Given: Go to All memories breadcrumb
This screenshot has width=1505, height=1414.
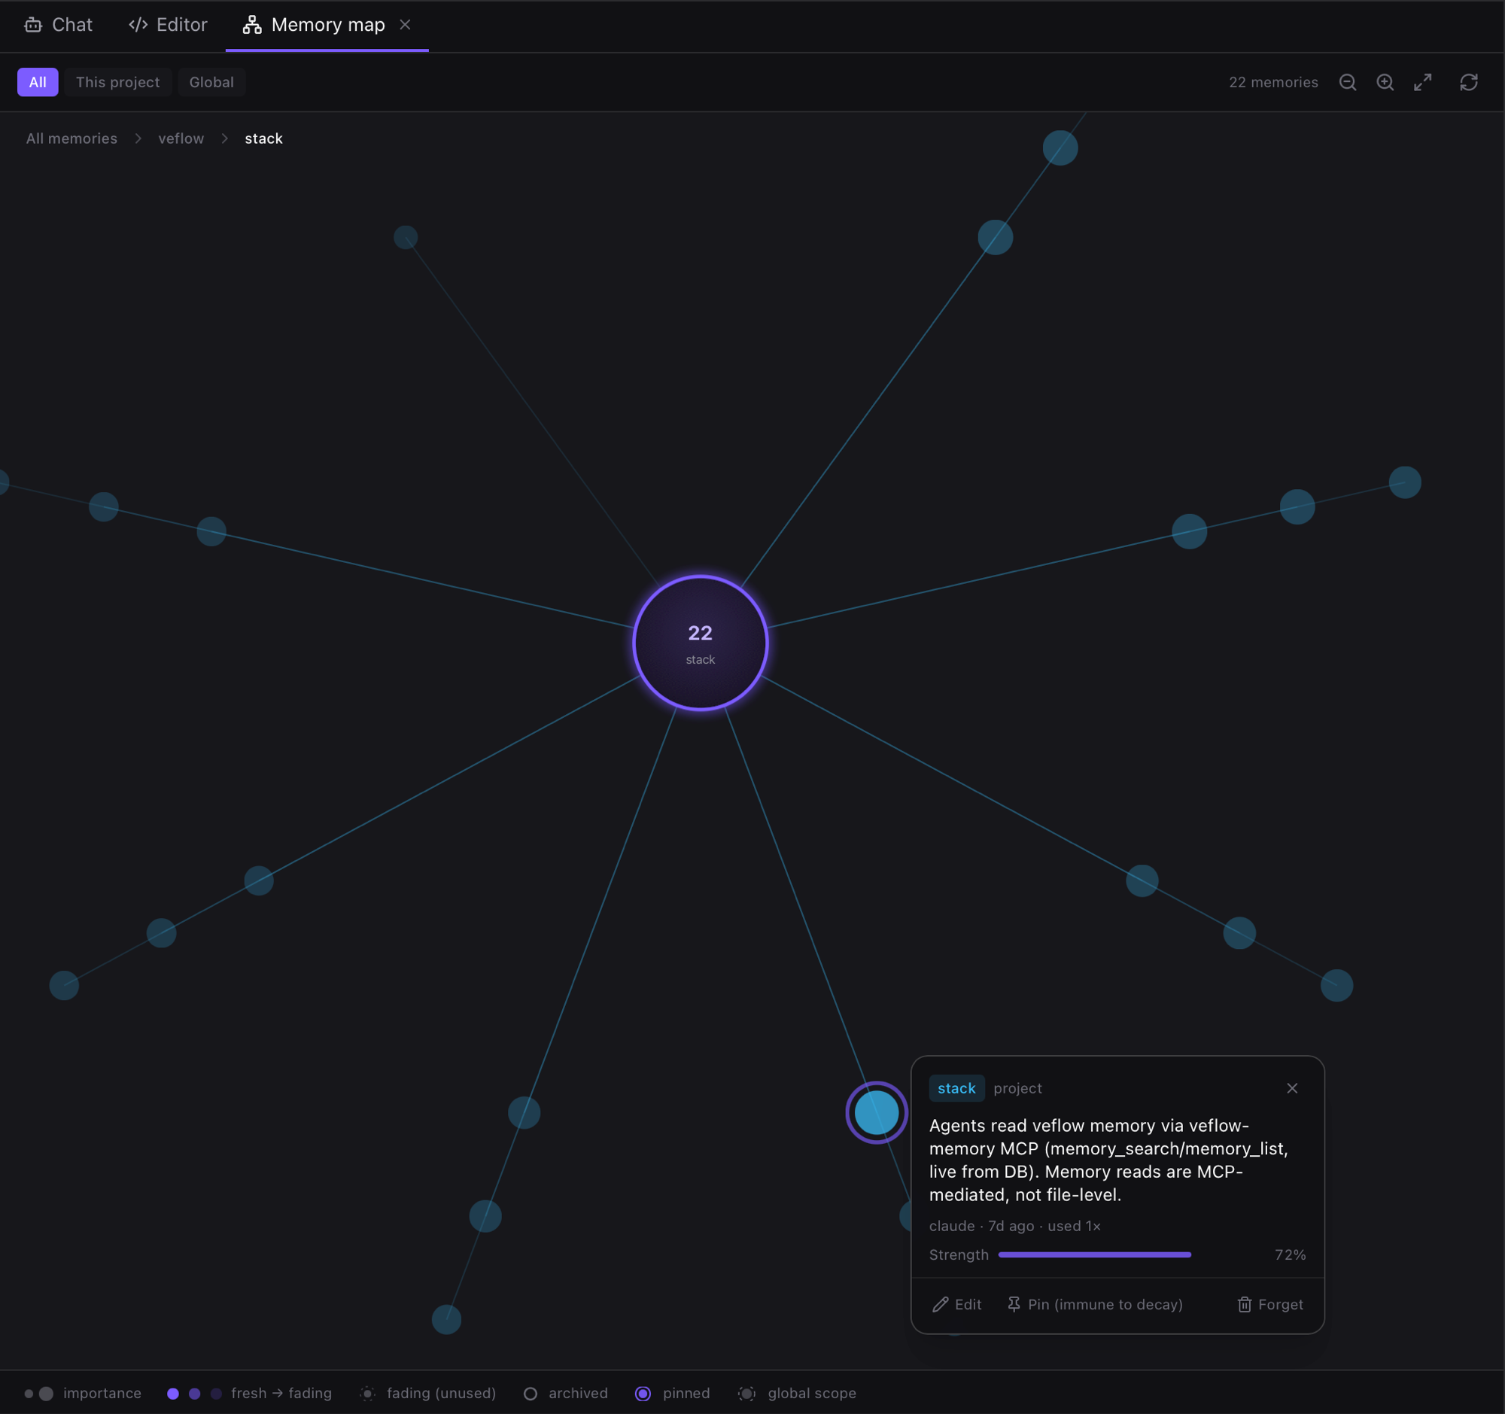Looking at the screenshot, I should pos(72,138).
